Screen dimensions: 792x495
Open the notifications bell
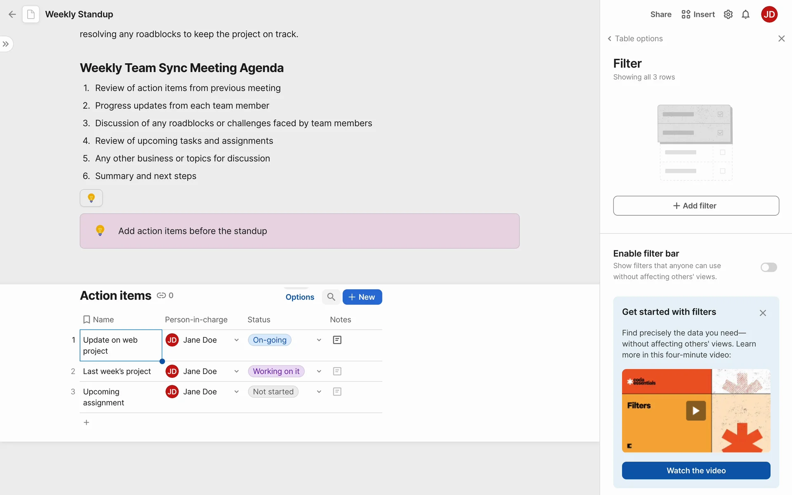click(x=745, y=14)
